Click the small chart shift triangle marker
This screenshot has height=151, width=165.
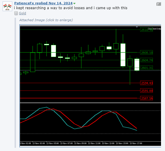tap(137, 27)
